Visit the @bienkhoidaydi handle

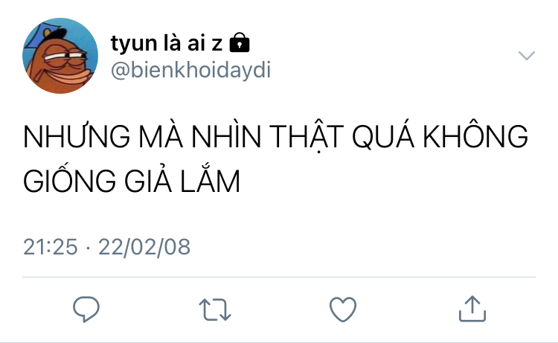pyautogui.click(x=190, y=70)
